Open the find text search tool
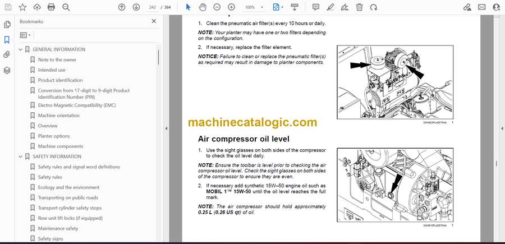 [x=66, y=7]
